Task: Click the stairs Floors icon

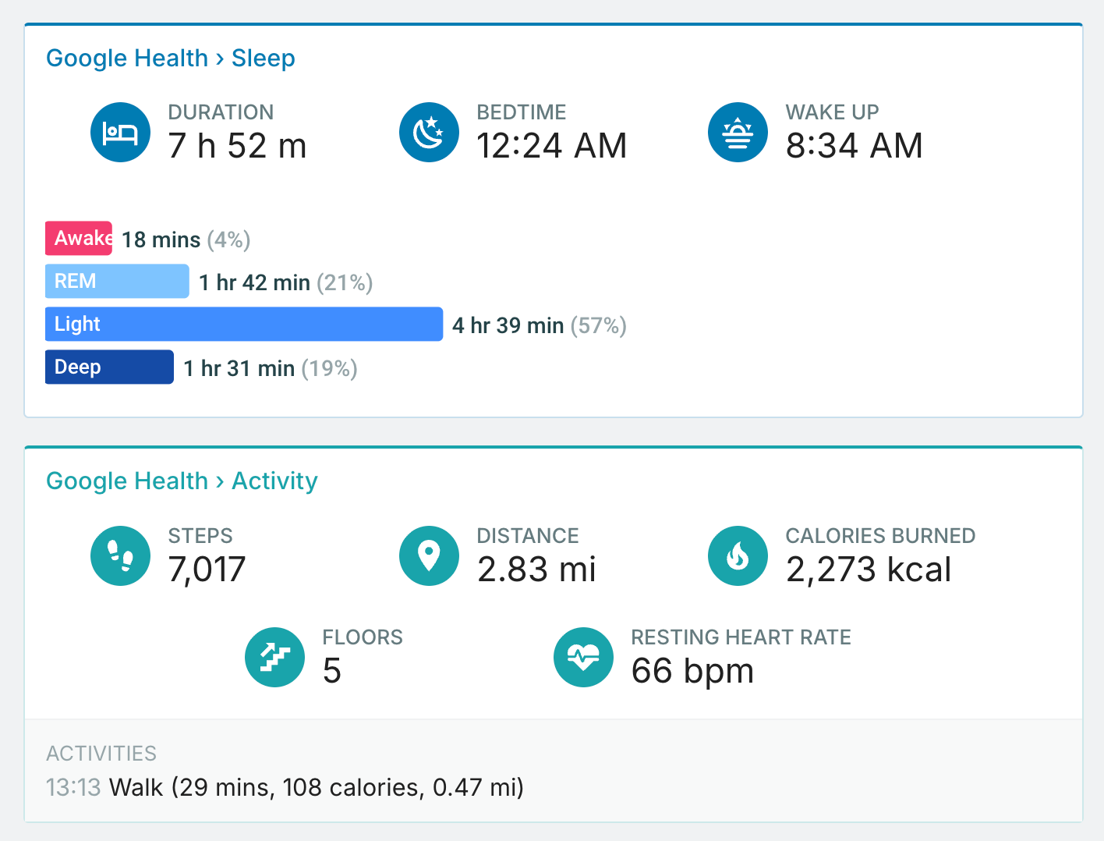Action: [x=274, y=657]
